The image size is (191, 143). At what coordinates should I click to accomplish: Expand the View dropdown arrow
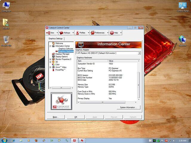coord(57,33)
